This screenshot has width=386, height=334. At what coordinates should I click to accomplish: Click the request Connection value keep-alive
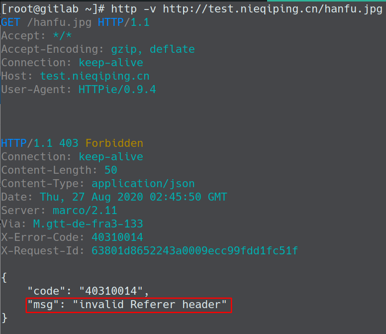[110, 63]
